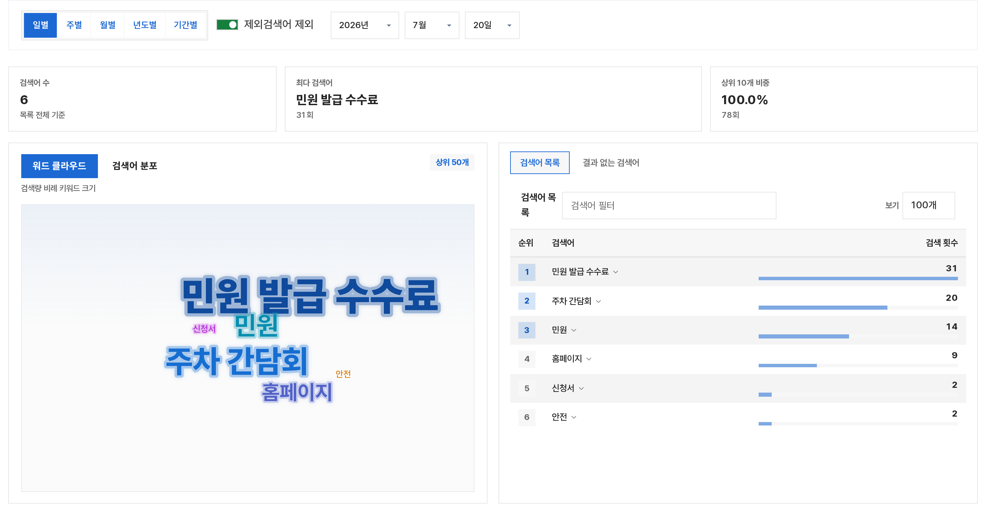Click search count 14 in 민원 row
Image resolution: width=986 pixels, height=531 pixels.
pyautogui.click(x=951, y=326)
